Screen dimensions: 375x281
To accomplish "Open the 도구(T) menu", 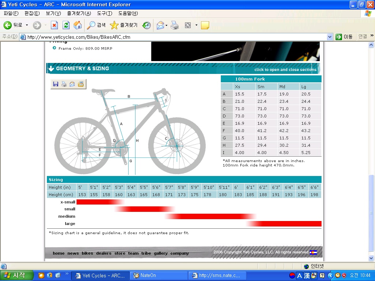I will pyautogui.click(x=104, y=14).
